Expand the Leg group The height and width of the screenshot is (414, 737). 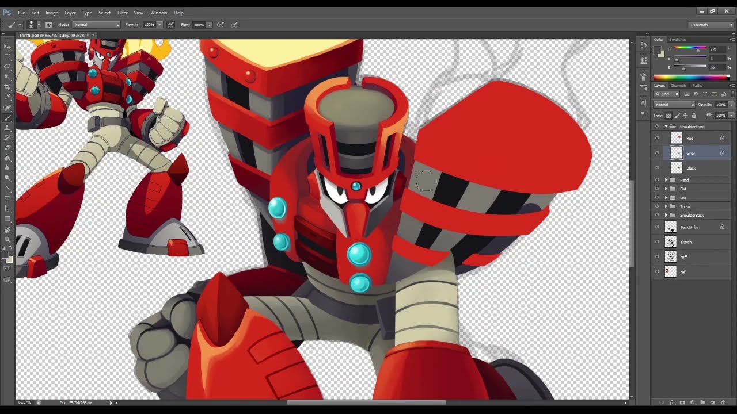tap(666, 198)
